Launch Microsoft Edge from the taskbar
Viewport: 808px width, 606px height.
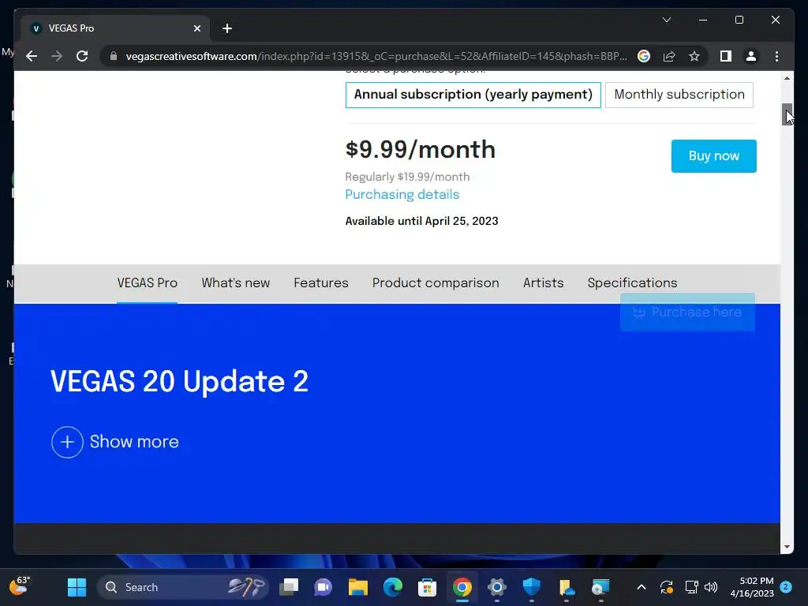coord(393,587)
